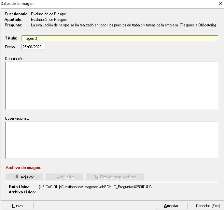Click the Título label
The image size is (224, 210).
click(x=11, y=38)
